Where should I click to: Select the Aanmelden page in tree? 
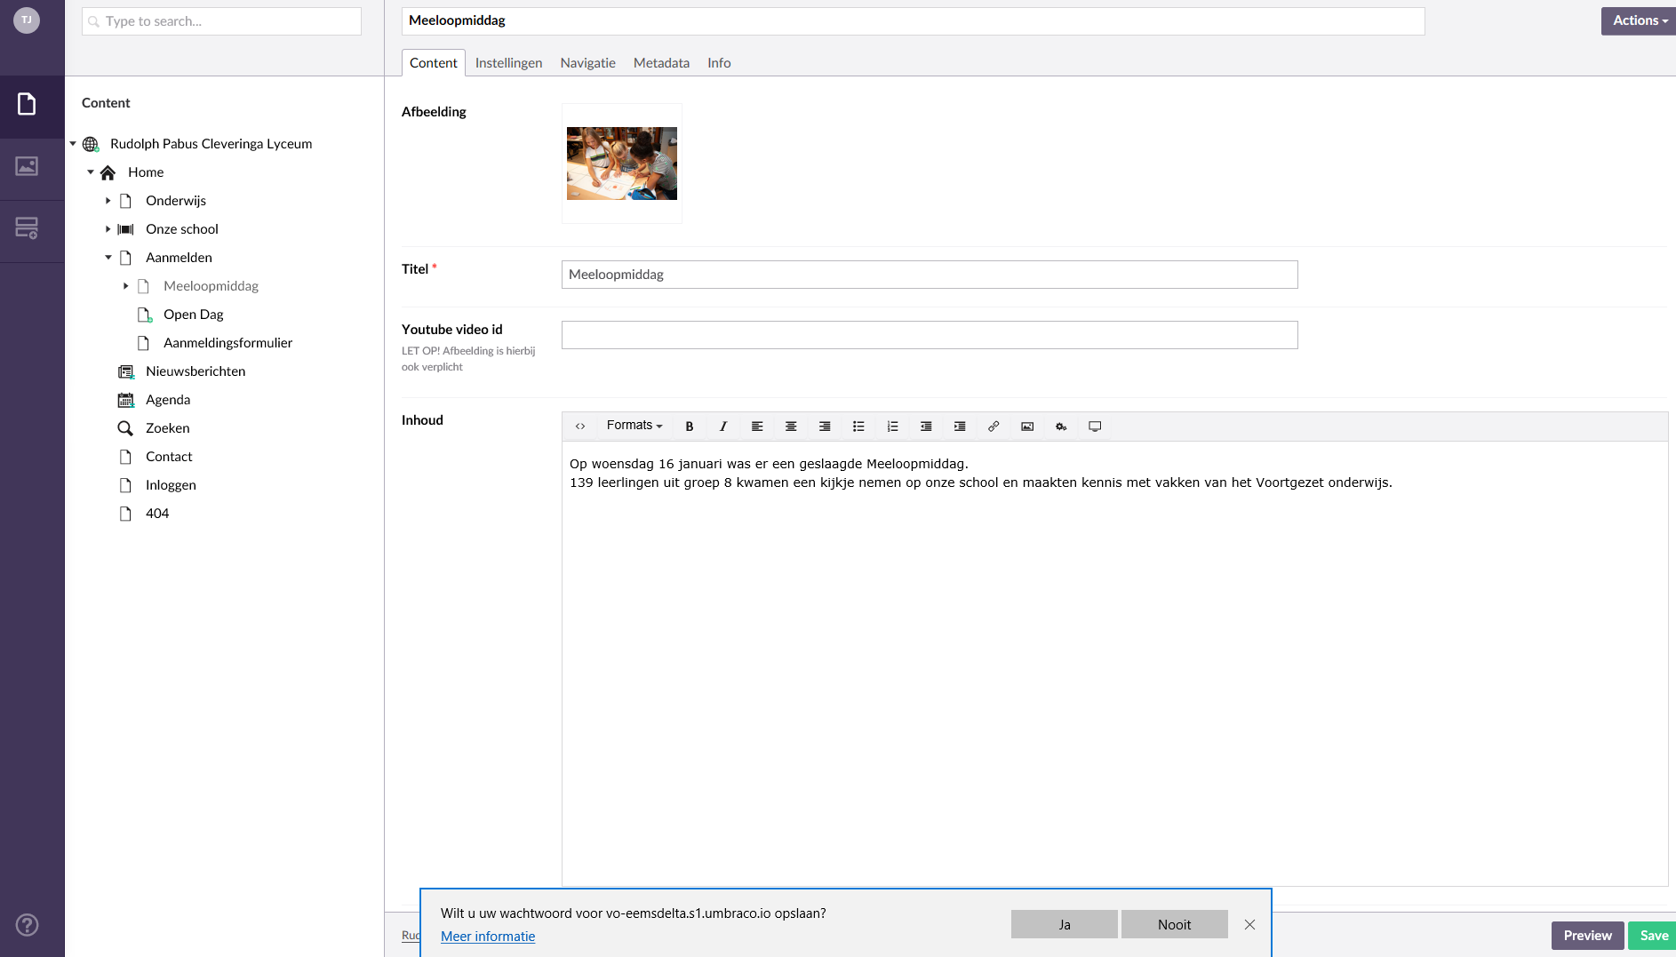(179, 258)
